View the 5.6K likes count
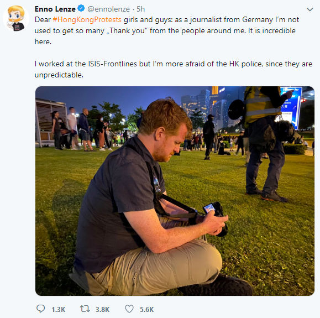 [146, 309]
